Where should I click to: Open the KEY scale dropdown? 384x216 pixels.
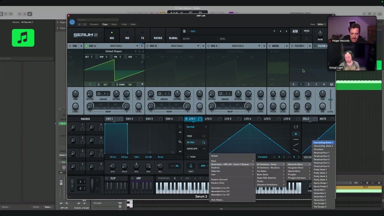pos(195,178)
